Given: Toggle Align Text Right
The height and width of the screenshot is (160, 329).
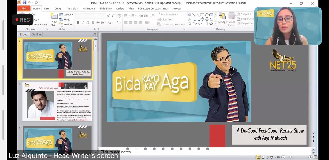Looking at the screenshot, I should (135, 22).
